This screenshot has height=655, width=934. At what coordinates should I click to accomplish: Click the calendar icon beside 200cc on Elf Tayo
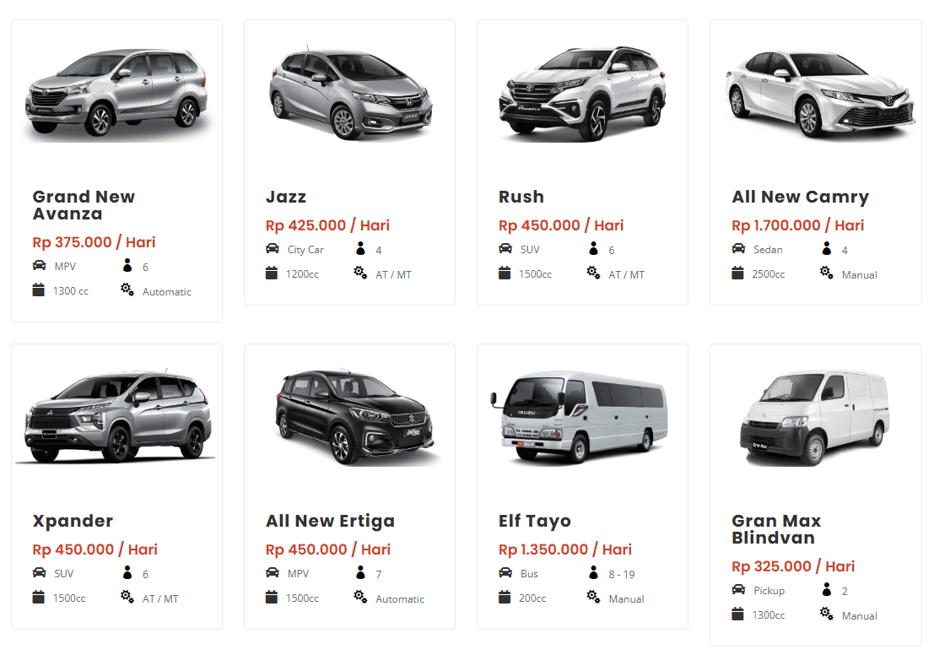click(x=505, y=597)
